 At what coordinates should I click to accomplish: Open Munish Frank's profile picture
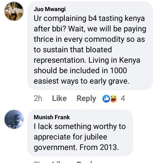[14, 119]
